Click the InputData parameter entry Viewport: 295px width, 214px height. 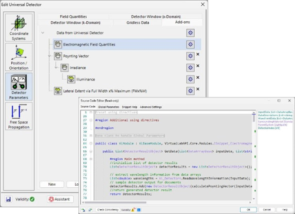[x=275, y=112]
